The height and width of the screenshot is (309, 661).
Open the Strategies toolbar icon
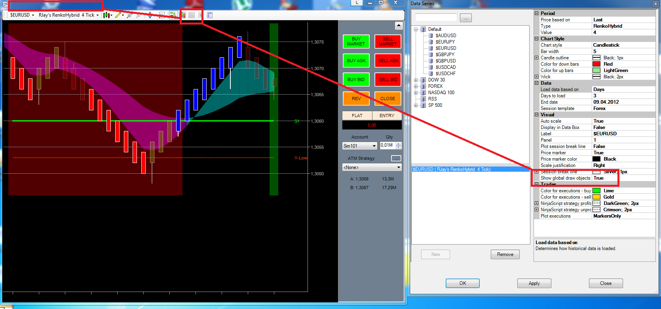[200, 15]
